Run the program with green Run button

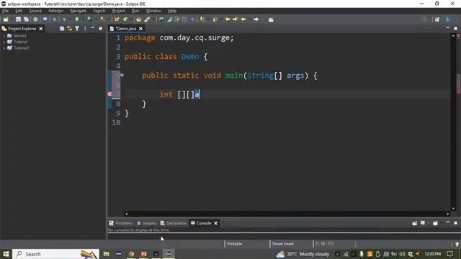(77, 19)
